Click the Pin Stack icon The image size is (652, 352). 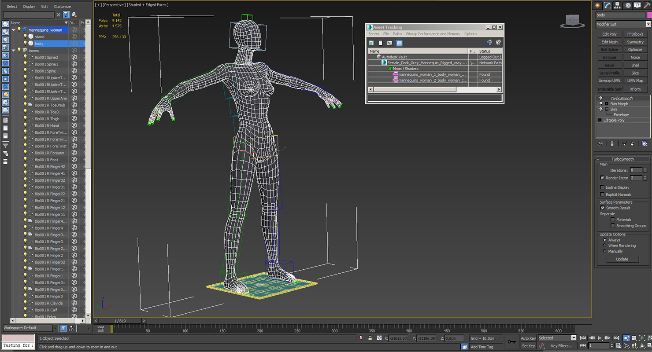600,143
